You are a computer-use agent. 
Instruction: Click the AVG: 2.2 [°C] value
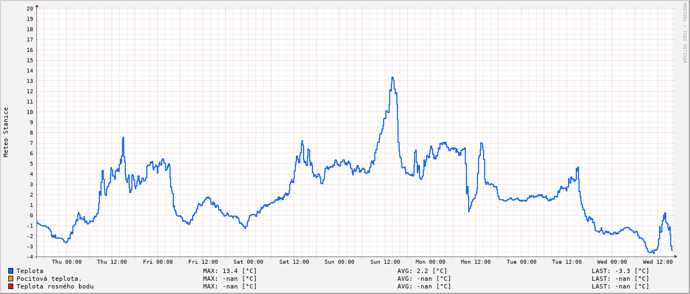coord(422,271)
